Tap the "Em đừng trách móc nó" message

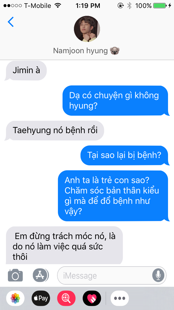pos(64,245)
